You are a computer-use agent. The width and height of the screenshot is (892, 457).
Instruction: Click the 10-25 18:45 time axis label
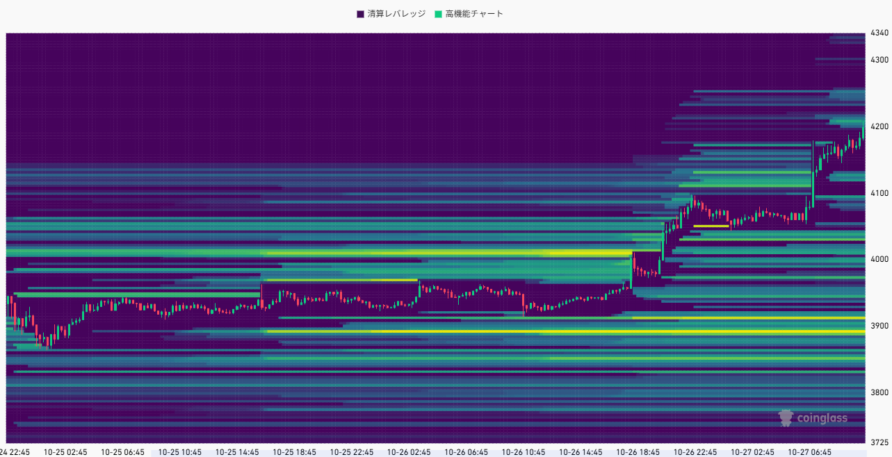[294, 452]
